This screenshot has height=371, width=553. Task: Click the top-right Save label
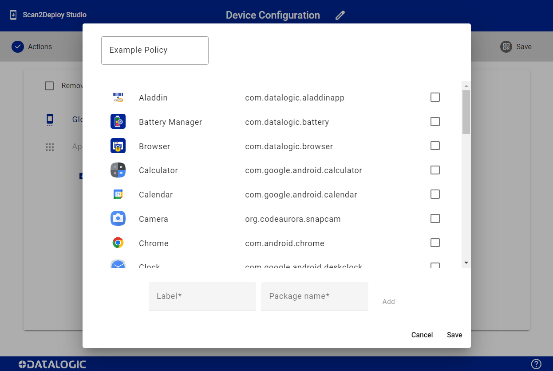524,47
